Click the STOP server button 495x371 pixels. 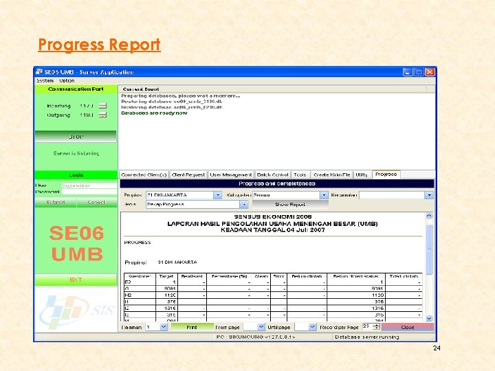(x=76, y=137)
